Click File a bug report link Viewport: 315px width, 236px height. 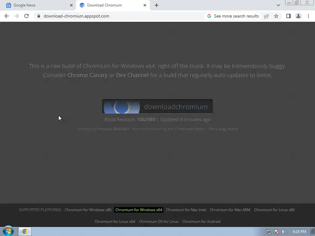(223, 129)
